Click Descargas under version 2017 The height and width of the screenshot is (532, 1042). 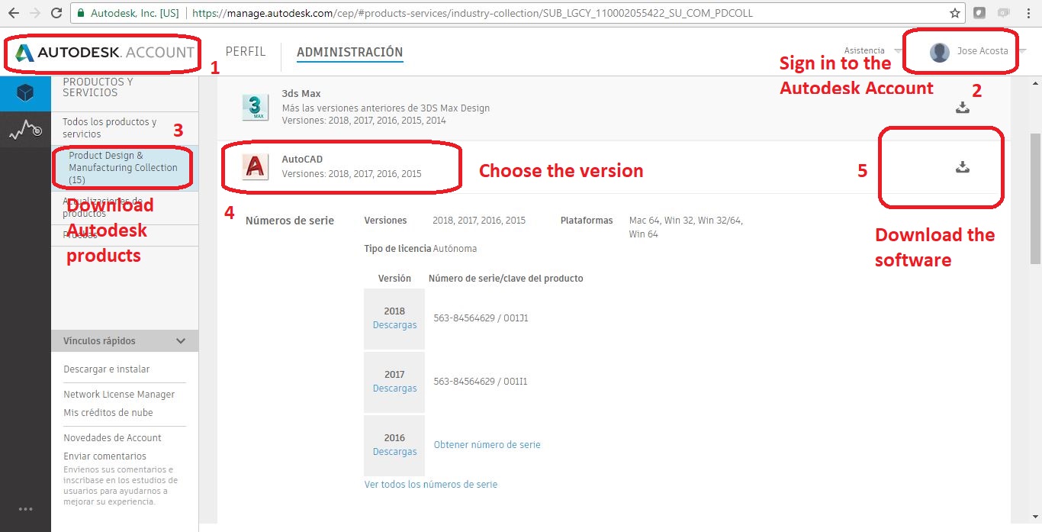point(395,389)
